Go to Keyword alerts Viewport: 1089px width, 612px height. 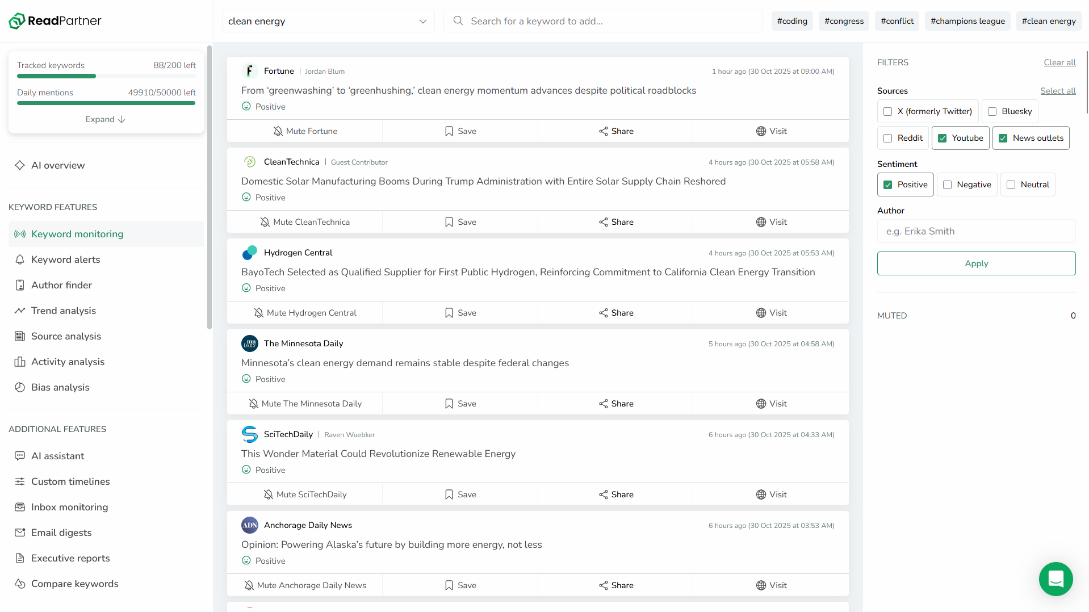(106, 259)
